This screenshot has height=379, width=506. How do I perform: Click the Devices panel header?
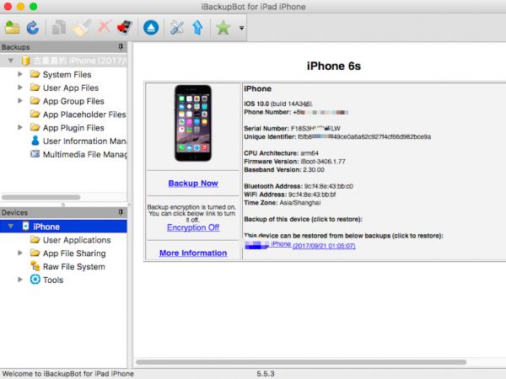(63, 212)
